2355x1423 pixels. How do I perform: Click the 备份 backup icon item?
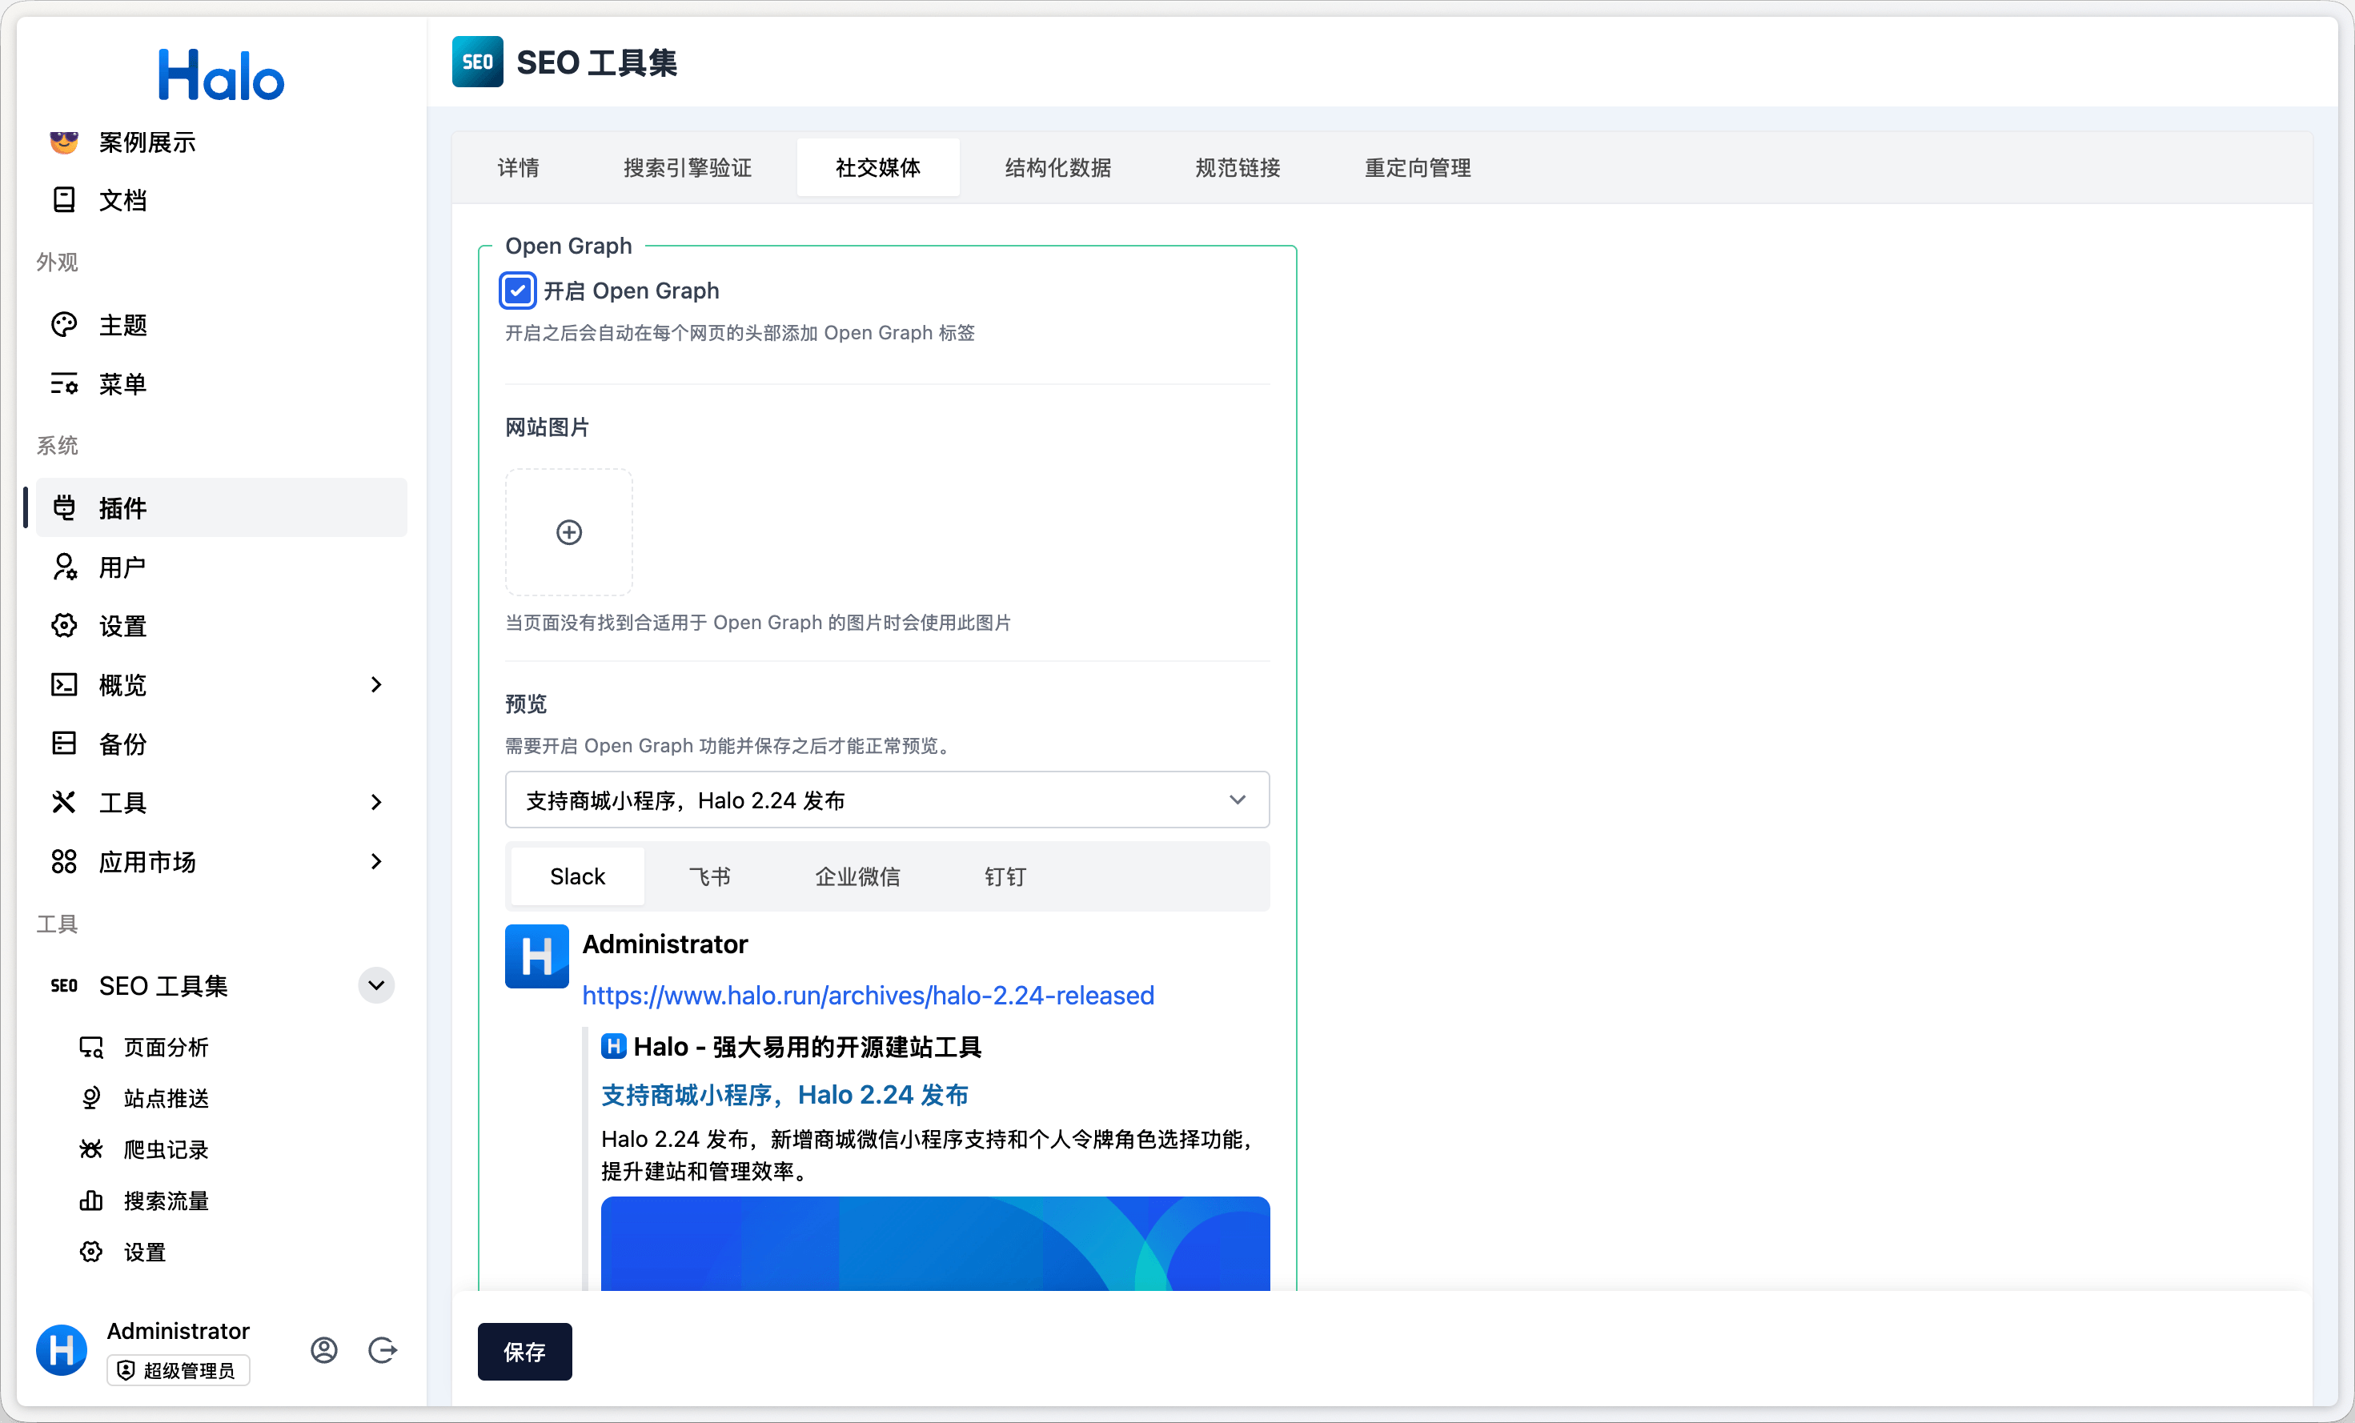(x=64, y=744)
